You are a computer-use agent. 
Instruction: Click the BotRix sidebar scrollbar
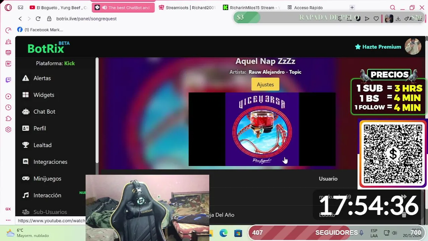[97, 110]
